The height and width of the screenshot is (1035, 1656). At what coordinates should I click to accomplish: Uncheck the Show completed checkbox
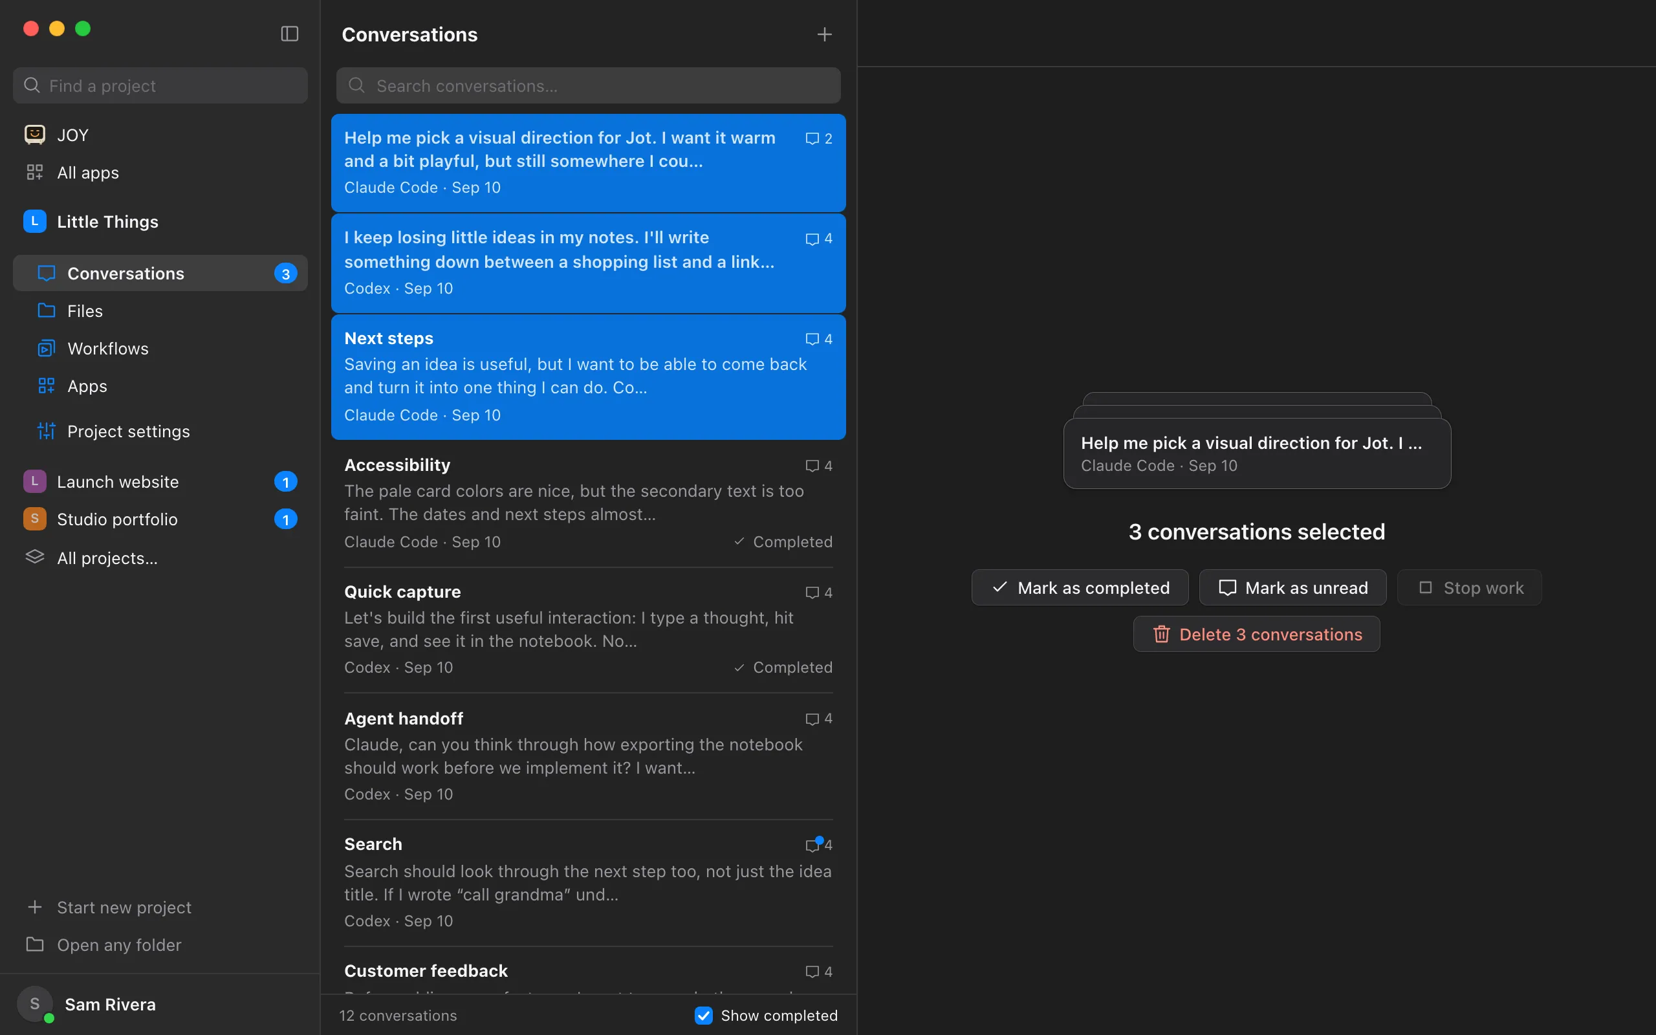pos(703,1015)
